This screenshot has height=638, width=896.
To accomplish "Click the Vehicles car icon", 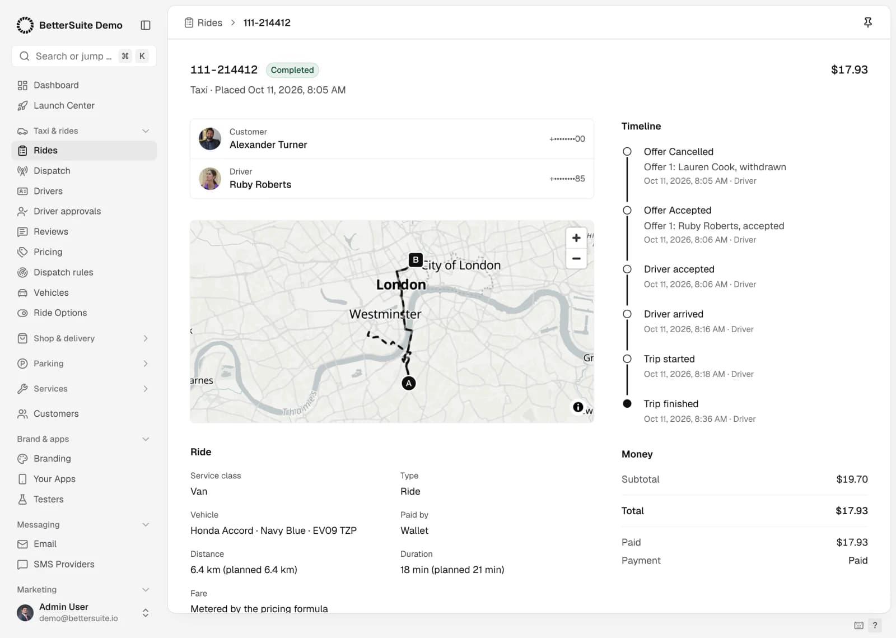I will pyautogui.click(x=22, y=292).
